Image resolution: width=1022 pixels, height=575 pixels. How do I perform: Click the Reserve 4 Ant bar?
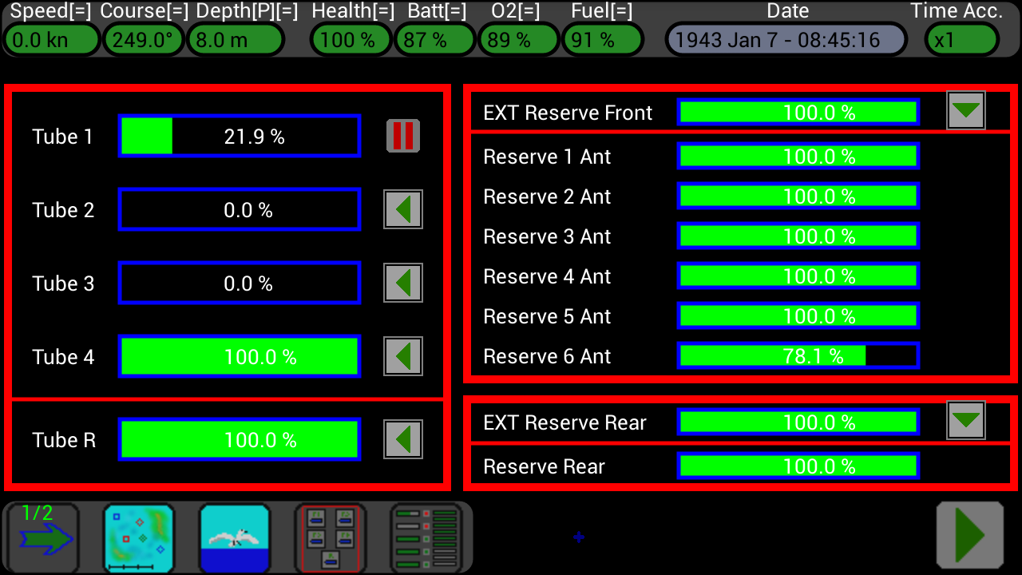(798, 276)
